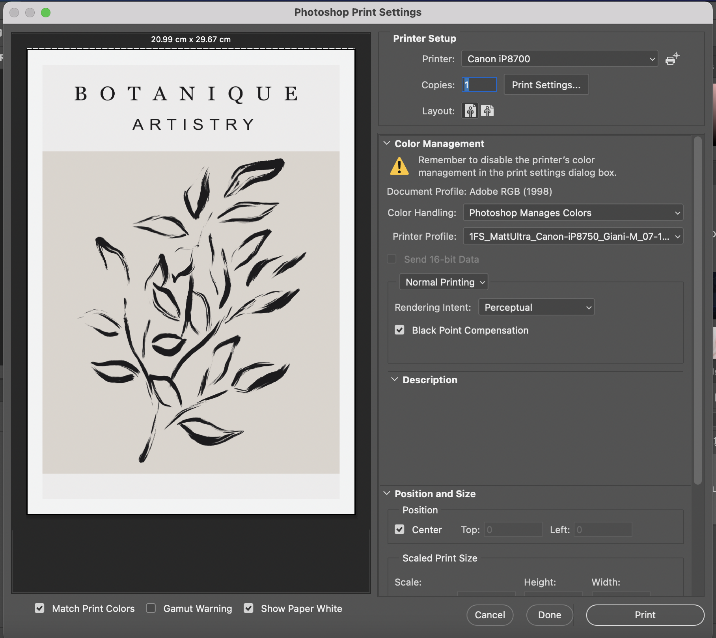Screen dimensions: 716x638
Task: Collapse the Color Management section
Action: click(387, 143)
